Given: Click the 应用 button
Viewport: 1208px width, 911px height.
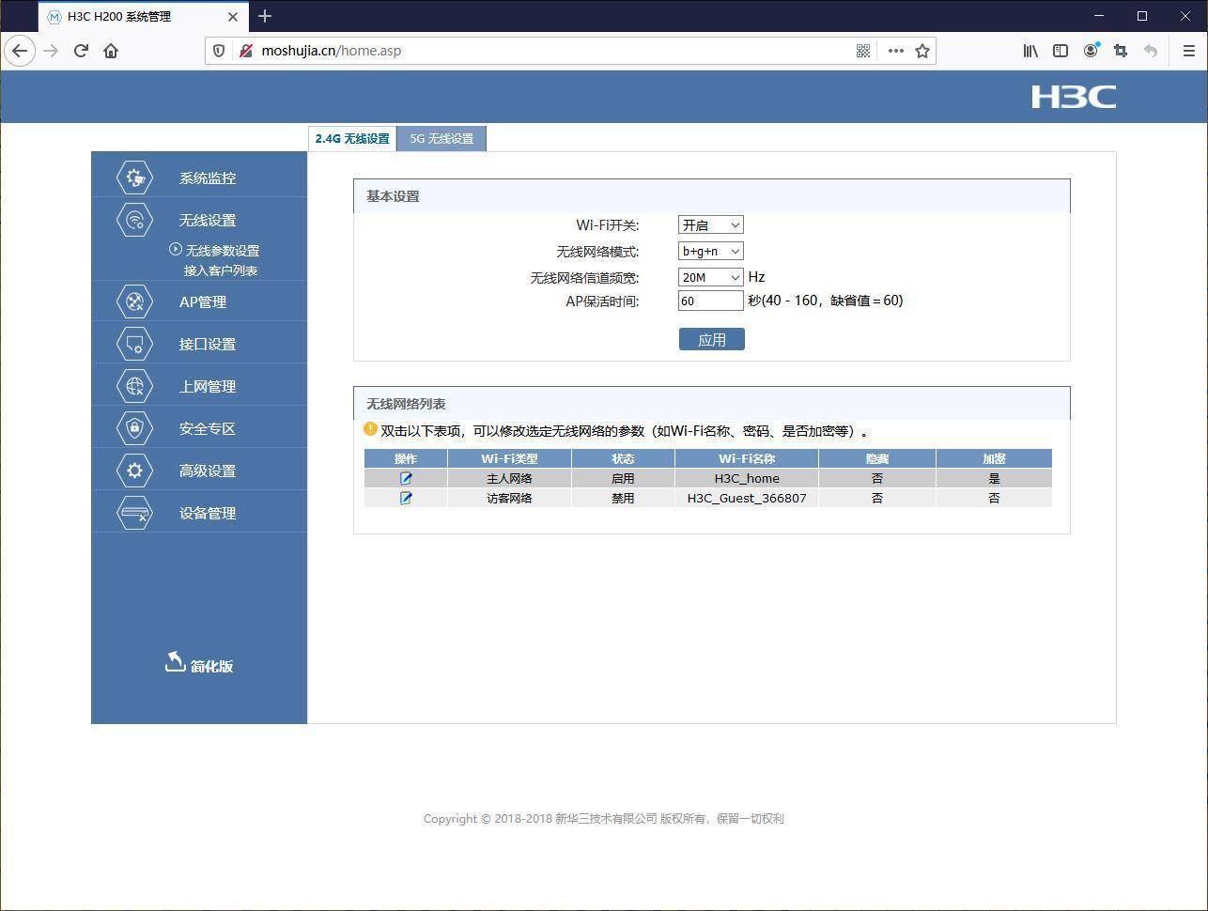Looking at the screenshot, I should 711,339.
